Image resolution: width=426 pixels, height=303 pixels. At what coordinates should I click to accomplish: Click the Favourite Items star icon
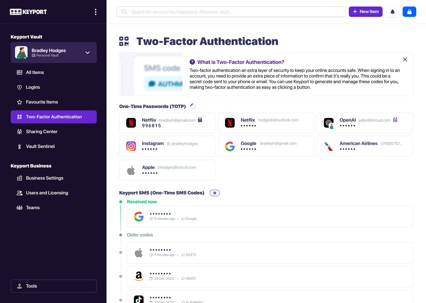[x=20, y=102]
